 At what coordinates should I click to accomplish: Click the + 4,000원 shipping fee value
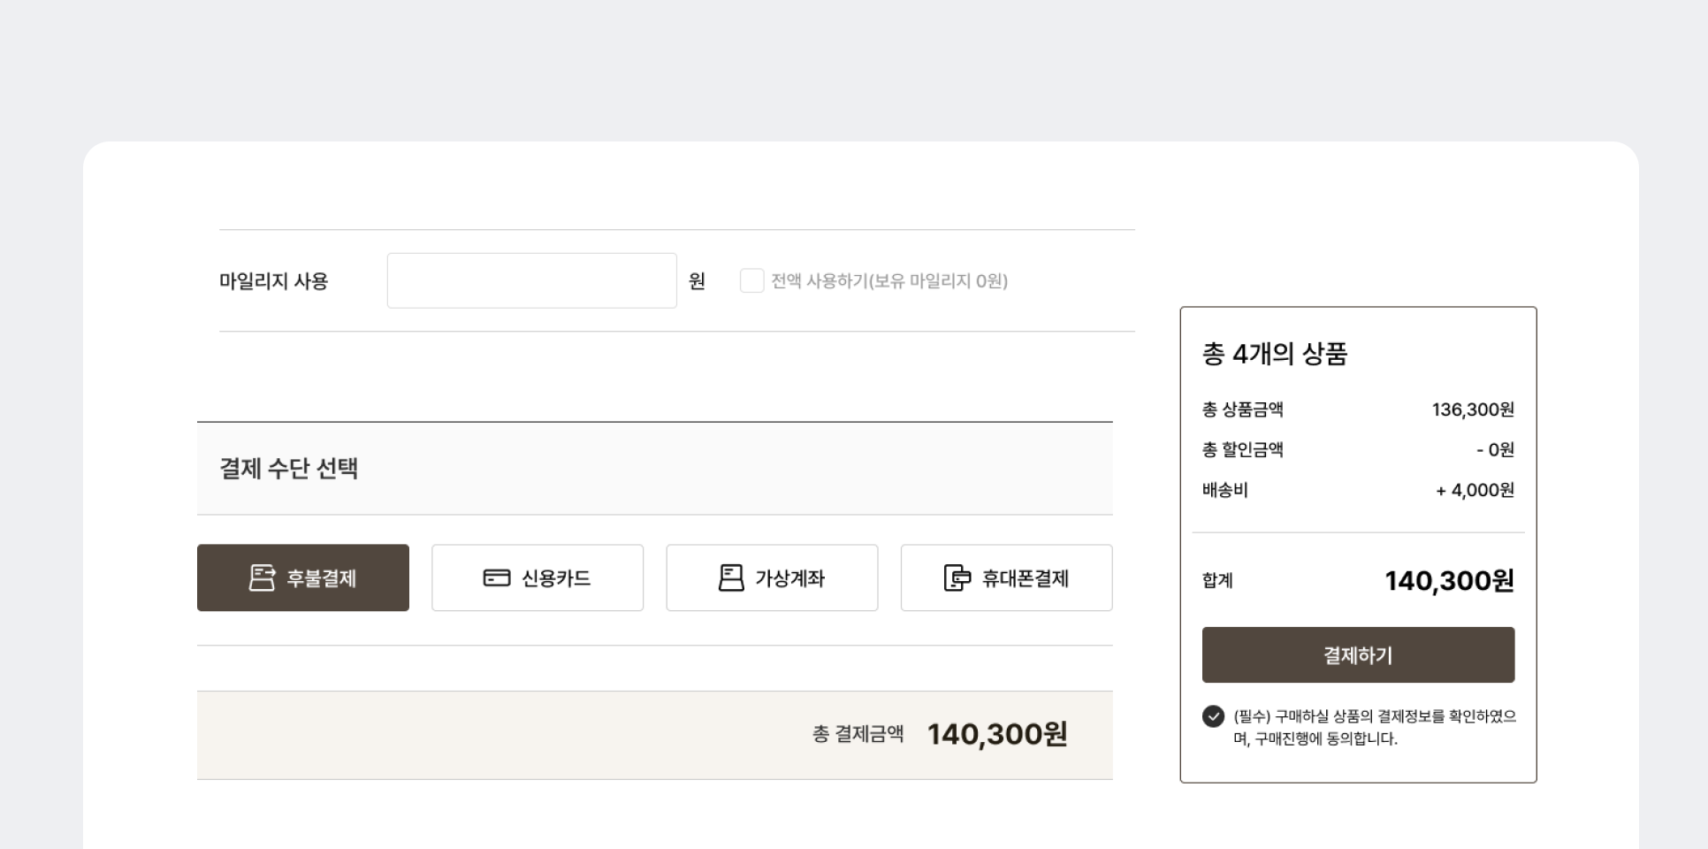[1475, 490]
